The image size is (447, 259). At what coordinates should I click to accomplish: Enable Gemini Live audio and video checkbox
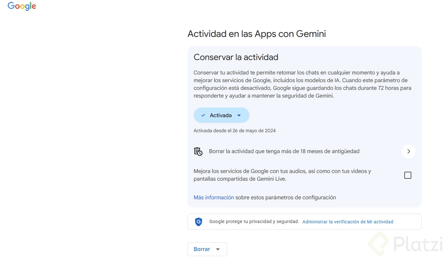click(408, 175)
